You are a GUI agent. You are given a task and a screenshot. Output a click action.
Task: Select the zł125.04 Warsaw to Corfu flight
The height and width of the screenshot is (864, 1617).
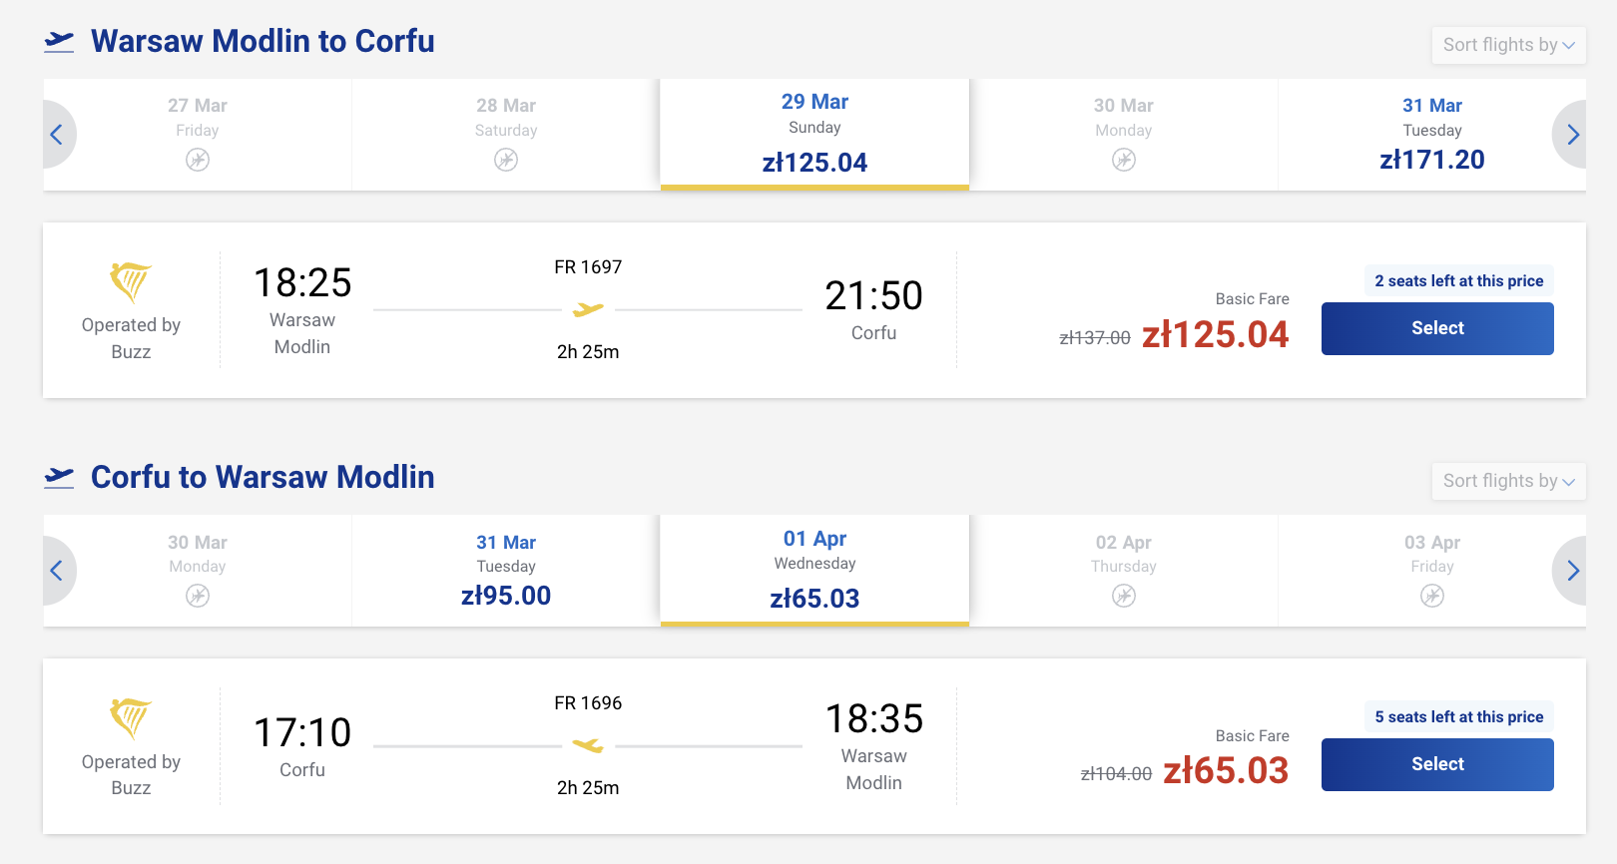coord(1437,328)
